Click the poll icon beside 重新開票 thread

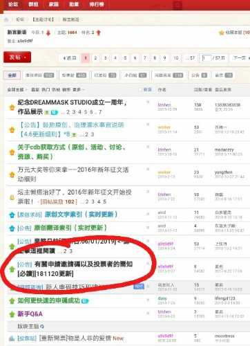[12, 338]
